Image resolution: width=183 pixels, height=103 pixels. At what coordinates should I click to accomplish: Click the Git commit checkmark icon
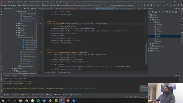tap(164, 5)
